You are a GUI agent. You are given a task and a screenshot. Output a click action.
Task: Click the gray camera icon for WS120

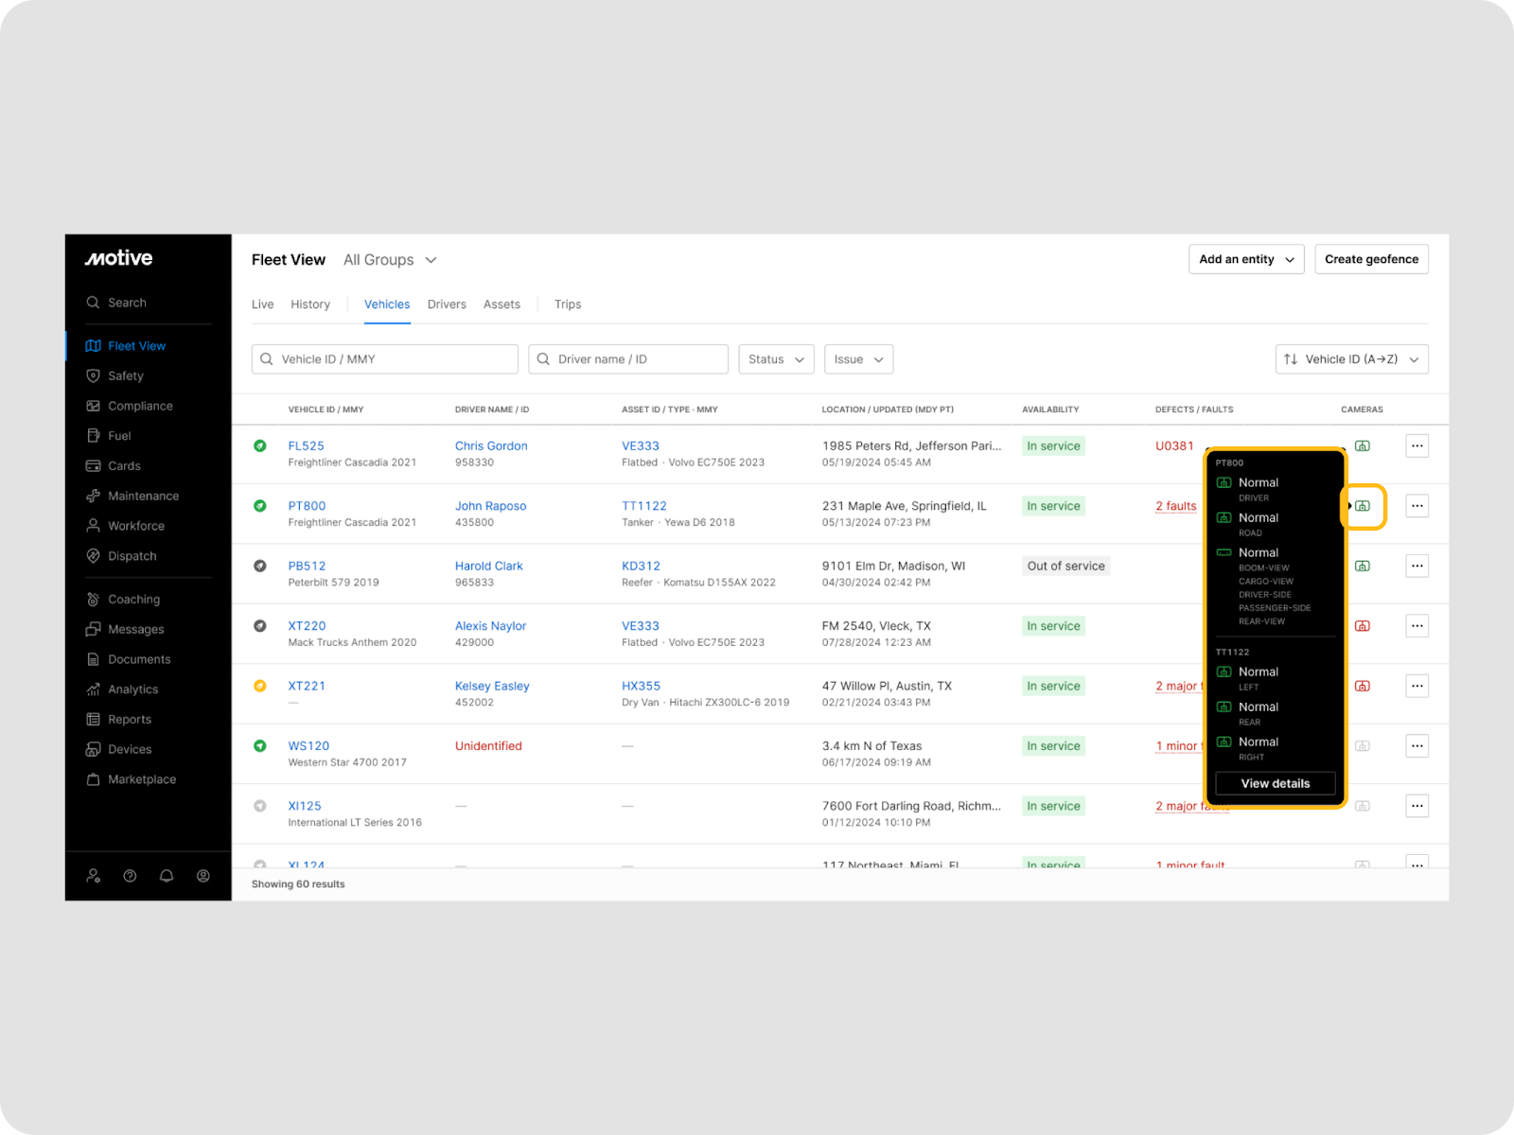tap(1363, 746)
